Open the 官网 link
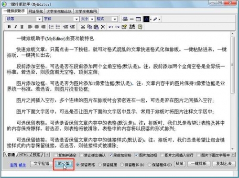Viewport: 239px width, 178px height. click(x=13, y=165)
